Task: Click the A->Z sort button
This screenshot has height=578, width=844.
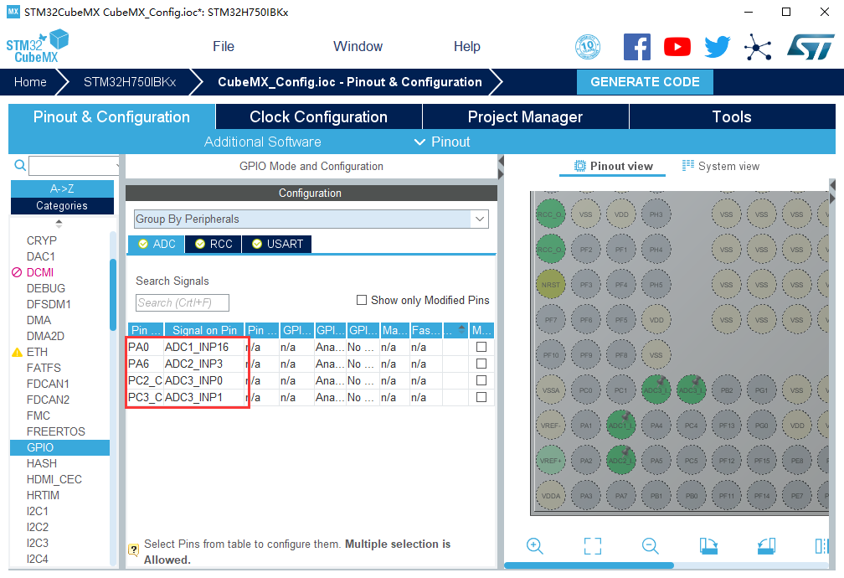Action: pyautogui.click(x=62, y=188)
